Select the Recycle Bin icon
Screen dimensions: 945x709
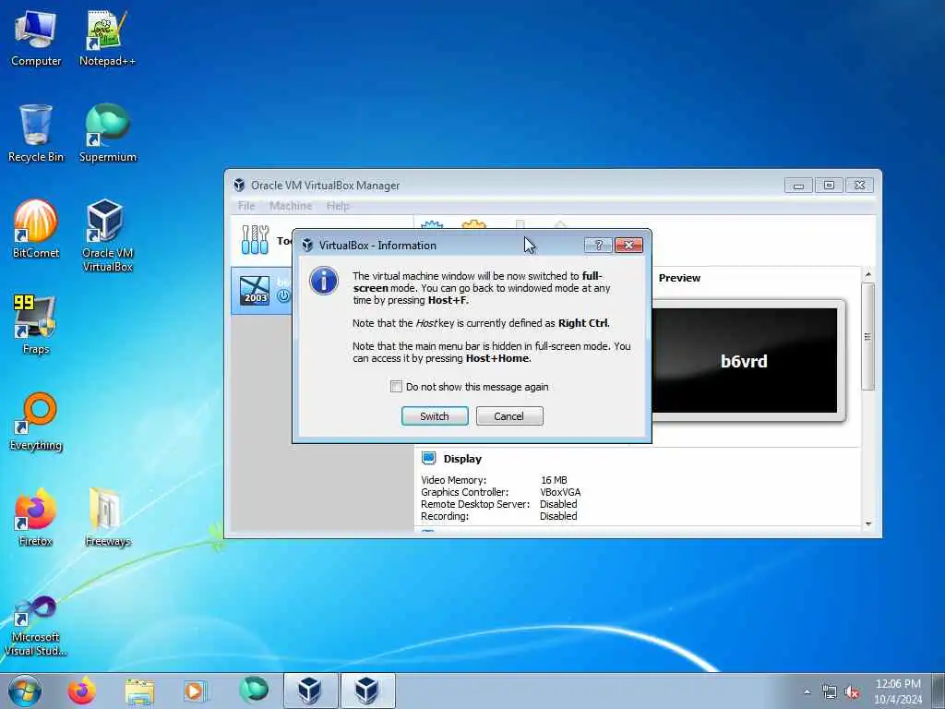36,133
